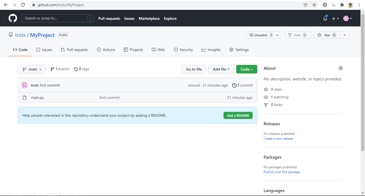Click the Fork button
Viewport: 365px width, 196px height.
pyautogui.click(x=297, y=35)
